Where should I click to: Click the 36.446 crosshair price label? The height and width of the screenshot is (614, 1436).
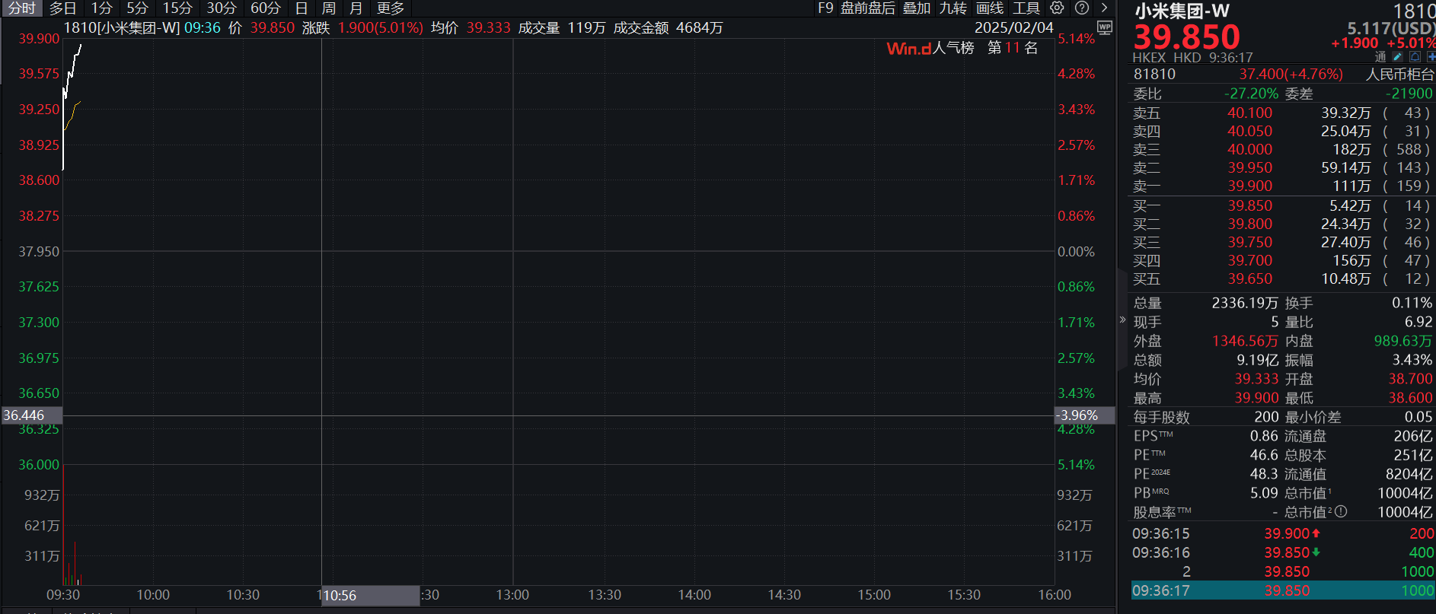31,415
